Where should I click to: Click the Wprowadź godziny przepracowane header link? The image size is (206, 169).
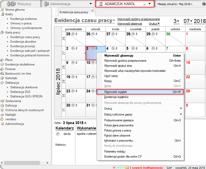tap(139, 19)
